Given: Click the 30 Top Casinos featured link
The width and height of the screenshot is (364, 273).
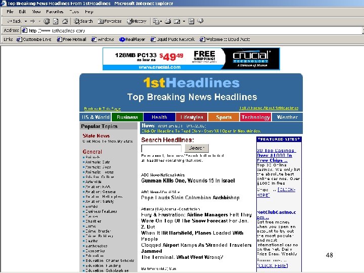Looking at the screenshot, I should click(x=276, y=156).
